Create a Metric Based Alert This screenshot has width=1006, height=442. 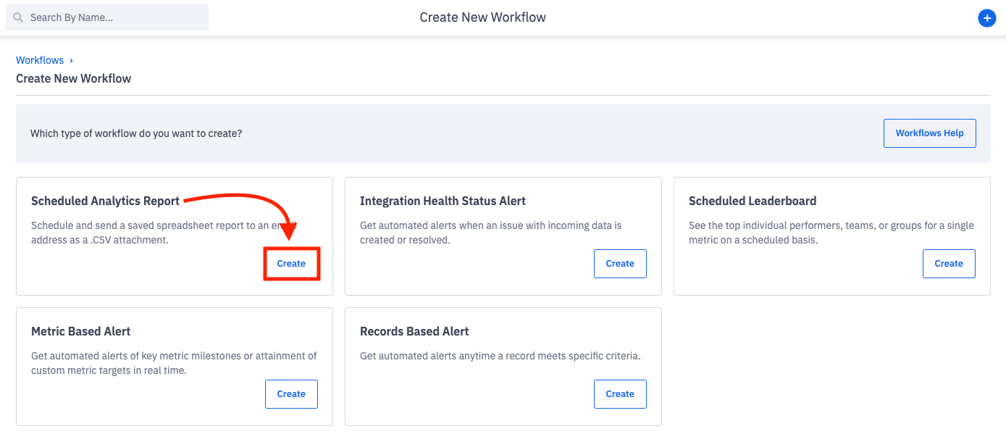pyautogui.click(x=291, y=393)
